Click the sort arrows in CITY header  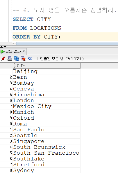(15, 66)
